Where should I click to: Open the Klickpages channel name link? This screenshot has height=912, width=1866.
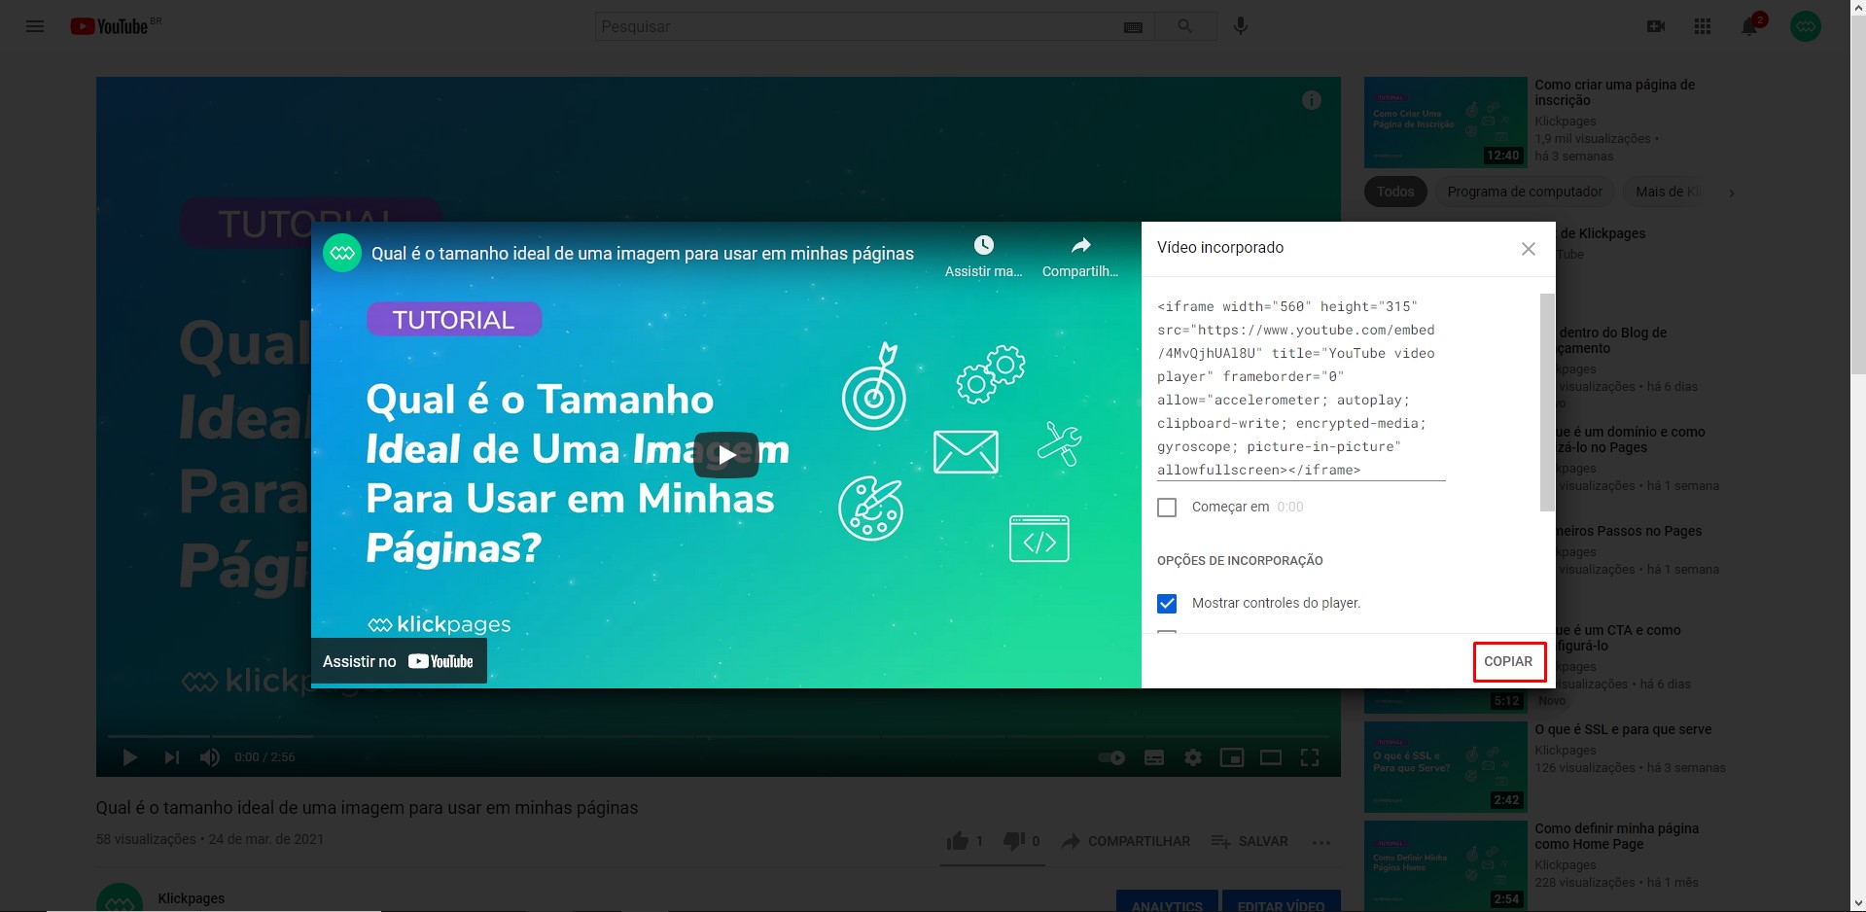click(x=191, y=898)
